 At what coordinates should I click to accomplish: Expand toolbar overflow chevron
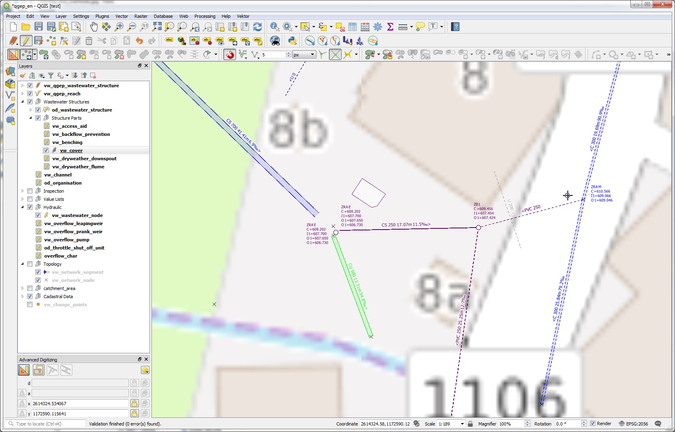pos(669,54)
